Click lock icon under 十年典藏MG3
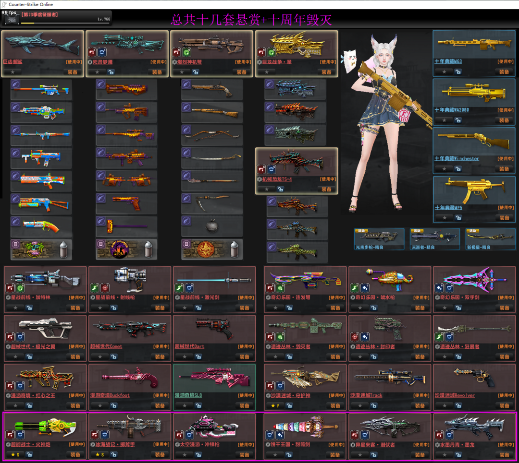Image resolution: width=519 pixels, height=463 pixels. (x=458, y=71)
